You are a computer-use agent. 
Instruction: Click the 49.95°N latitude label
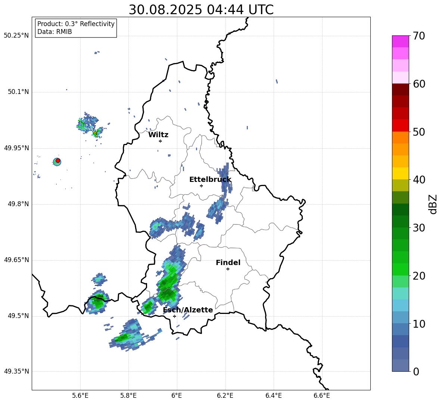16,148
